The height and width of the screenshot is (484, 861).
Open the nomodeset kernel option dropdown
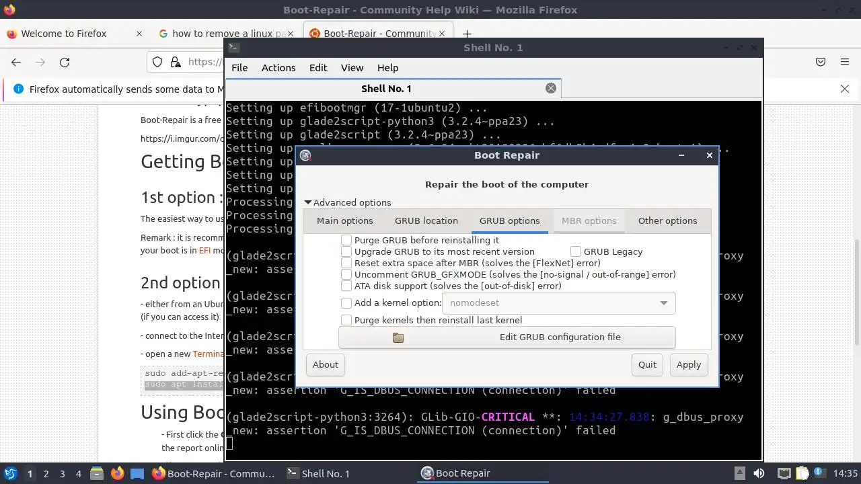click(x=558, y=303)
